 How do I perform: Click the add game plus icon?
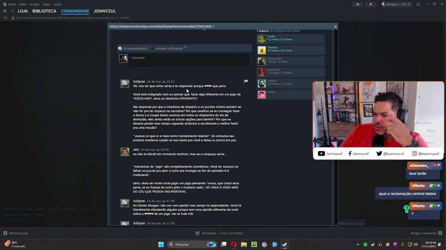(x=5, y=233)
